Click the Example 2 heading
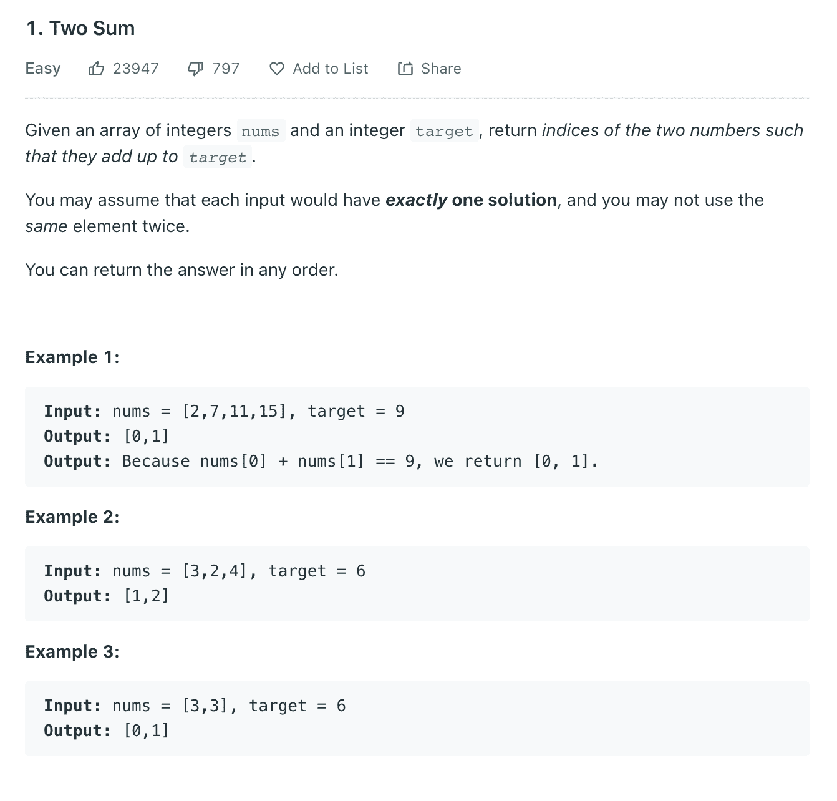 (72, 517)
